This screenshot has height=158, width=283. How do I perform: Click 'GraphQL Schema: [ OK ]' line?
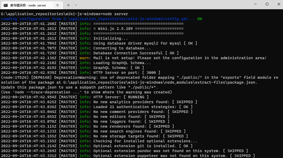coord(119,68)
